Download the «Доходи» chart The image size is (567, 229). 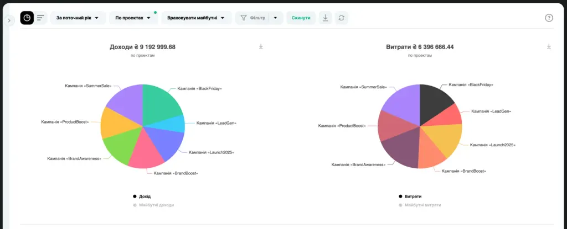point(261,46)
